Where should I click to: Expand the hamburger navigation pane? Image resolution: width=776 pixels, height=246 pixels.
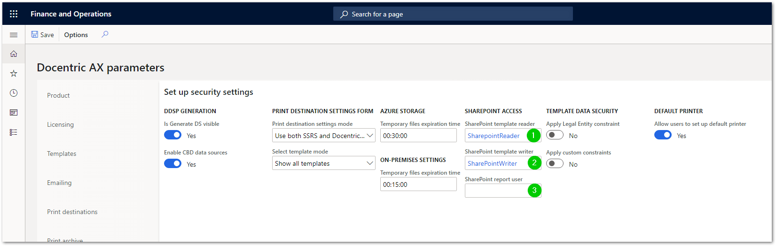click(14, 35)
